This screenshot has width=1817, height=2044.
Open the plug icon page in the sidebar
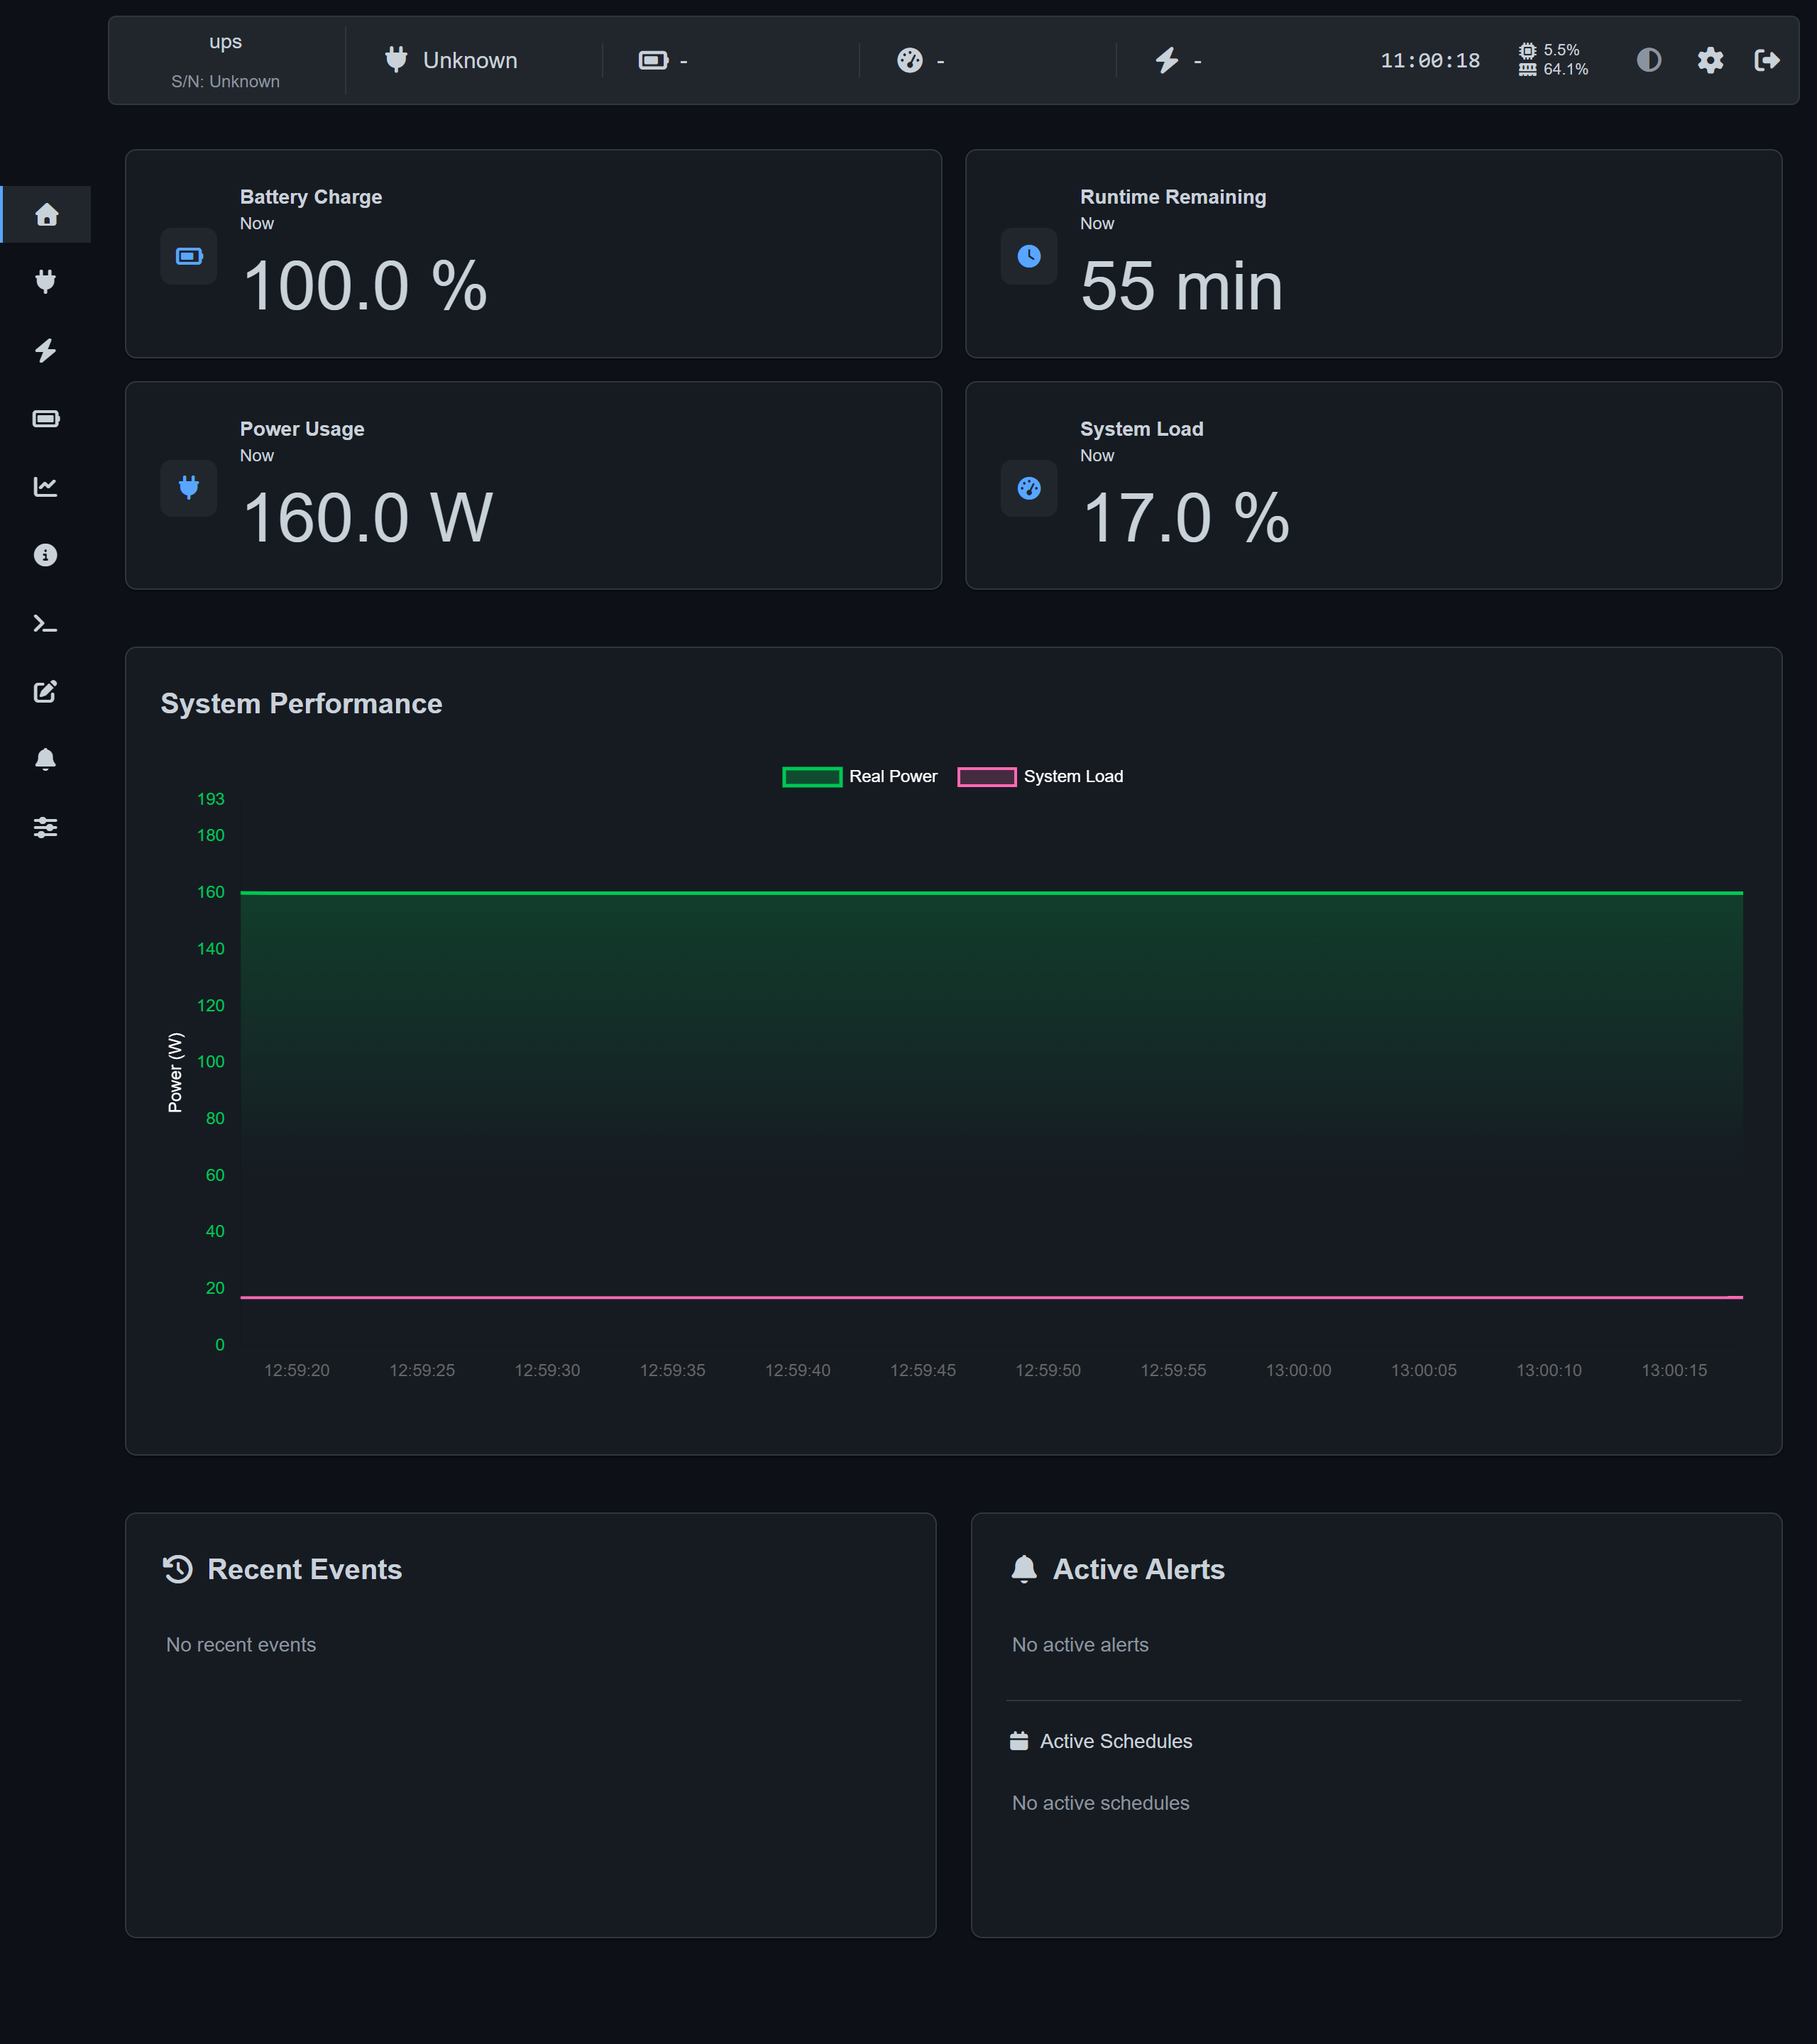(x=46, y=282)
